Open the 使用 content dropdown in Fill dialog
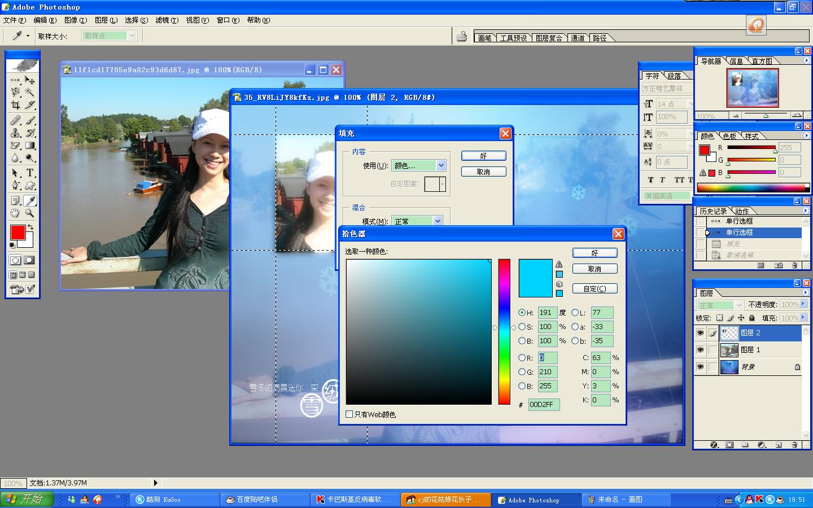The height and width of the screenshot is (508, 813). (419, 165)
